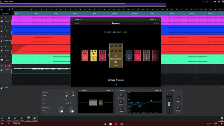Open Bass in bottom track switcher

coord(3,118)
